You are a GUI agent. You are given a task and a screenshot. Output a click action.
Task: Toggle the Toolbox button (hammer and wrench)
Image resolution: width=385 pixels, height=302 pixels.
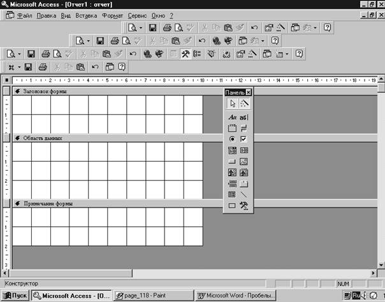click(185, 54)
